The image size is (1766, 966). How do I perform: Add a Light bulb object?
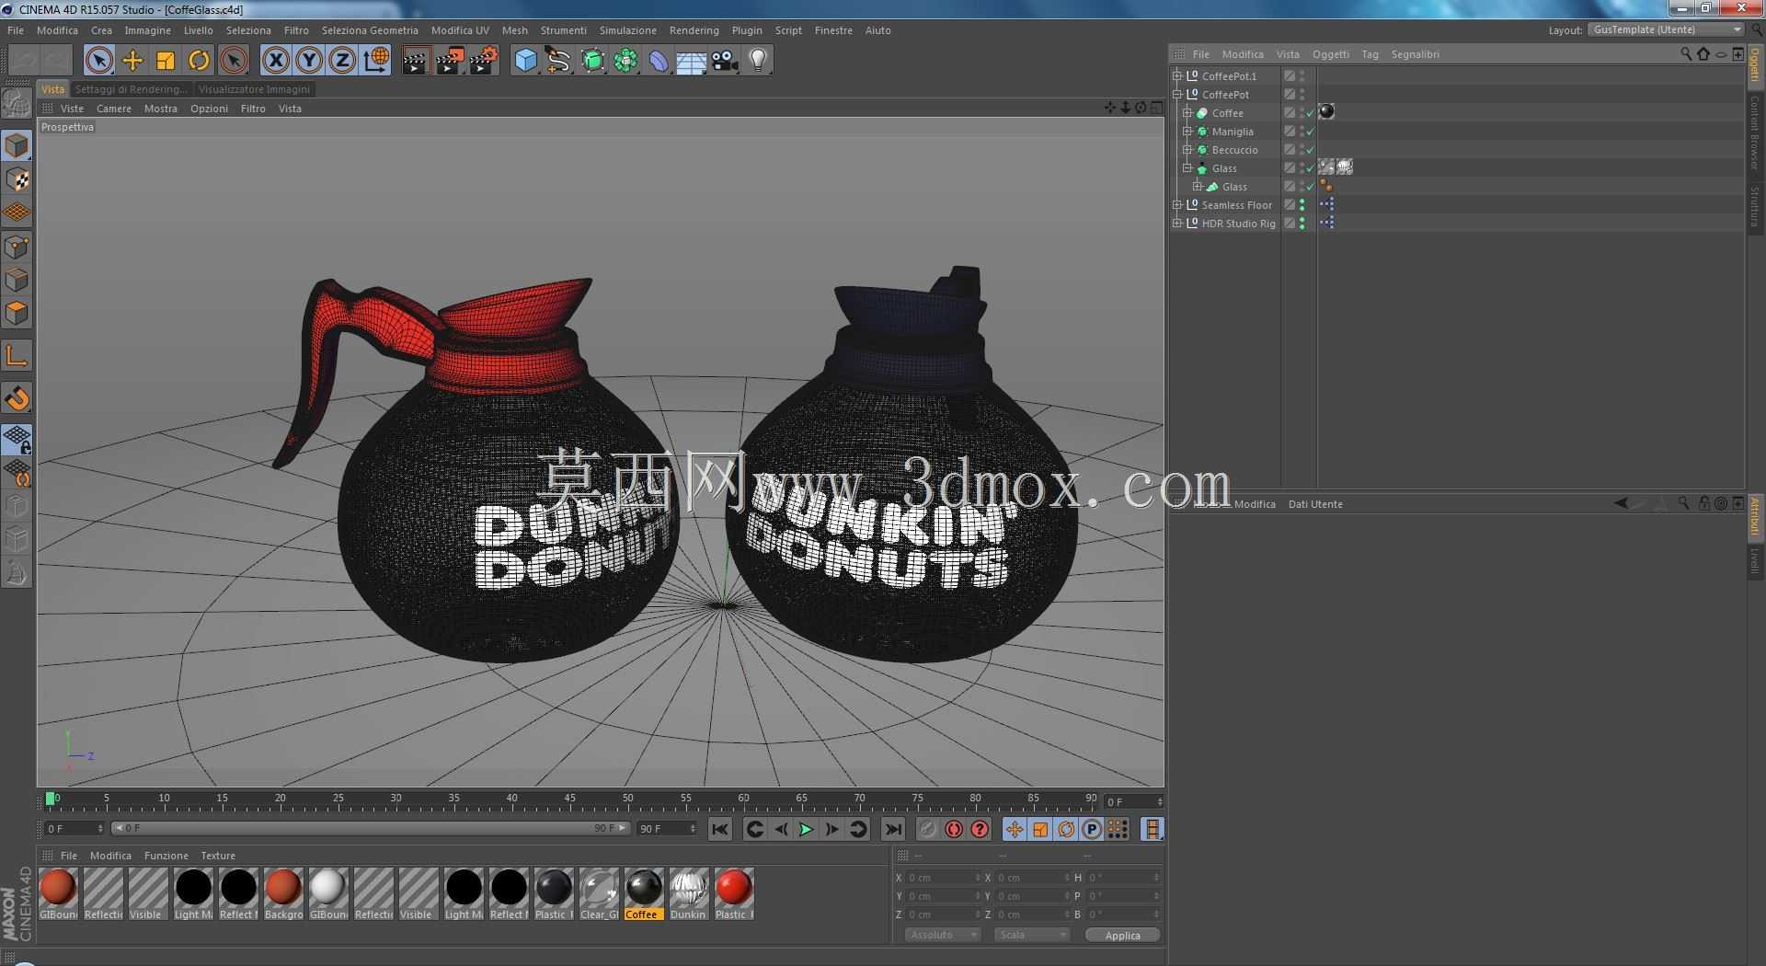click(x=758, y=61)
